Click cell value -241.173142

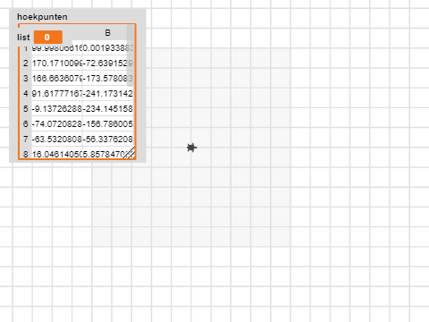[108, 94]
